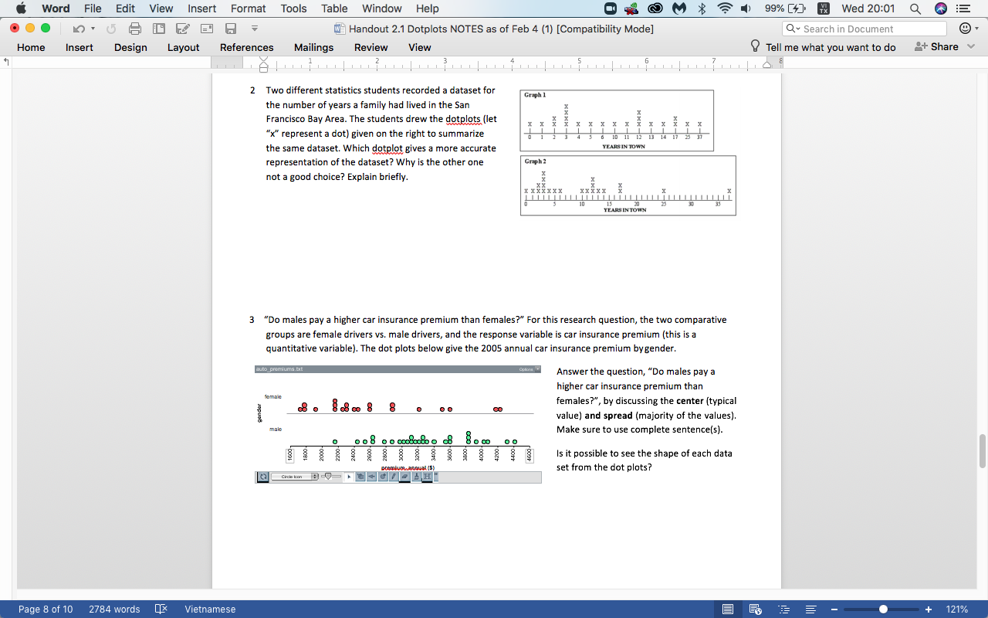Click the Print icon in the quick toolbar
The width and height of the screenshot is (988, 618).
click(x=135, y=29)
